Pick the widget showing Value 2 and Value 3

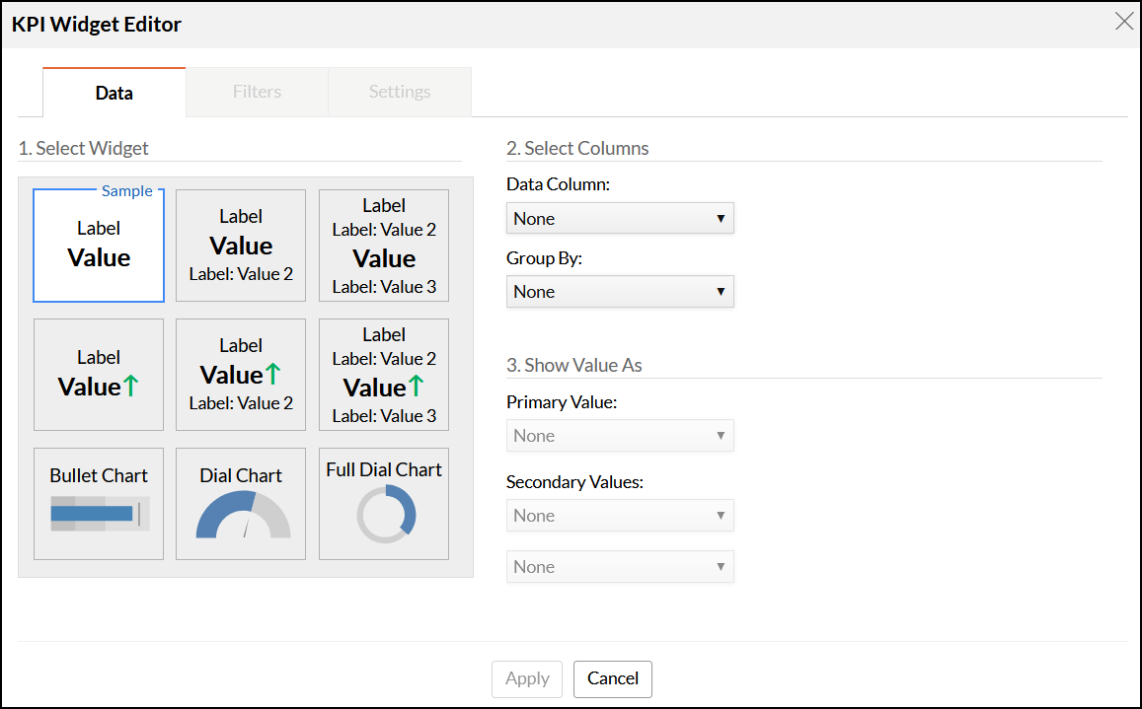point(383,246)
